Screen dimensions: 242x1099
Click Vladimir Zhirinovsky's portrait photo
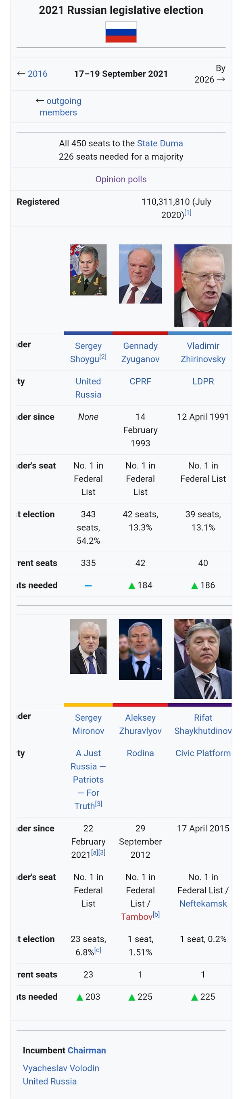(x=203, y=285)
